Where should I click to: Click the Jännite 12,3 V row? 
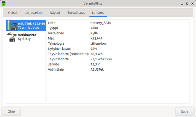118,64
